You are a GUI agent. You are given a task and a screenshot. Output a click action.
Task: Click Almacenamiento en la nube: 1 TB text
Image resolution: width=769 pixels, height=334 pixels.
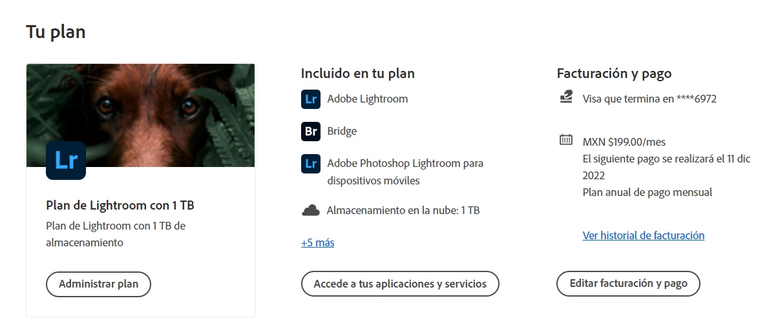pos(403,210)
